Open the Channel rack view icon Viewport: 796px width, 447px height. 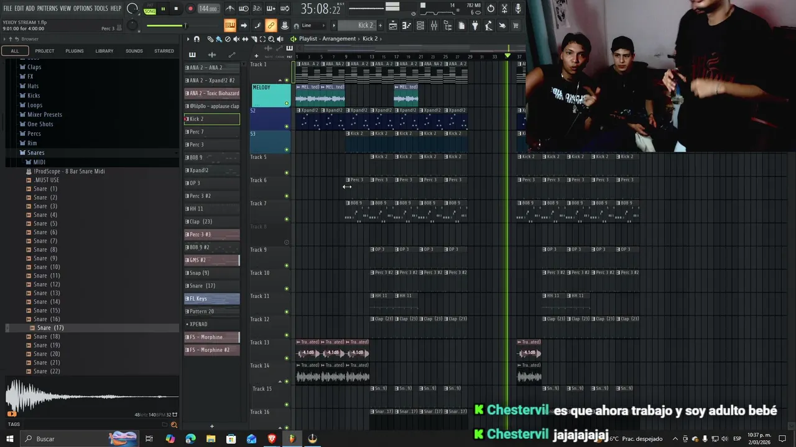coord(420,25)
